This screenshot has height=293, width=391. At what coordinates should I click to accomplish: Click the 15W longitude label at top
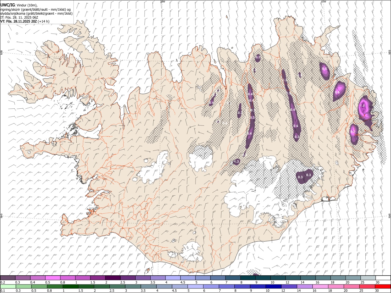(x=323, y=2)
